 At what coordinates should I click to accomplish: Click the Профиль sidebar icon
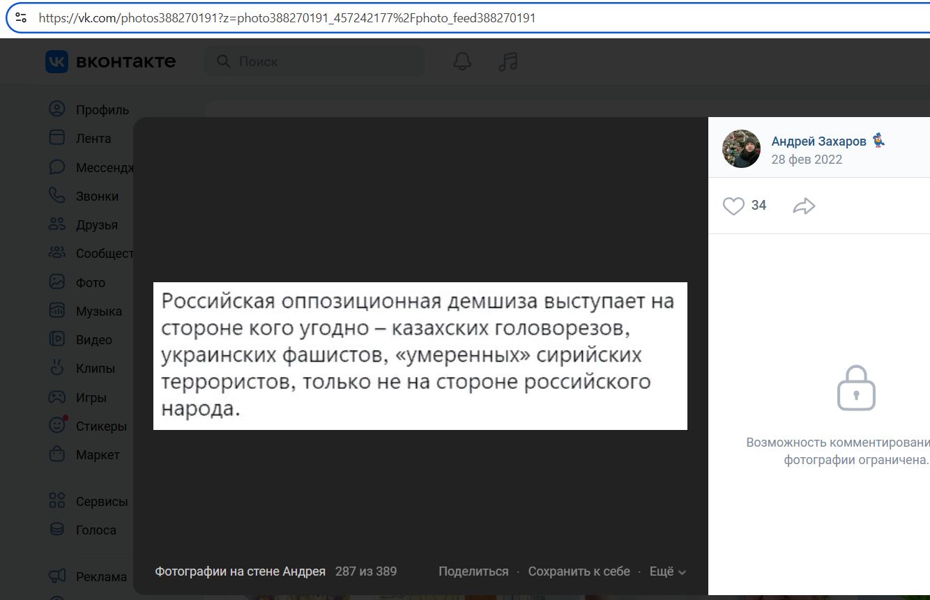[56, 109]
